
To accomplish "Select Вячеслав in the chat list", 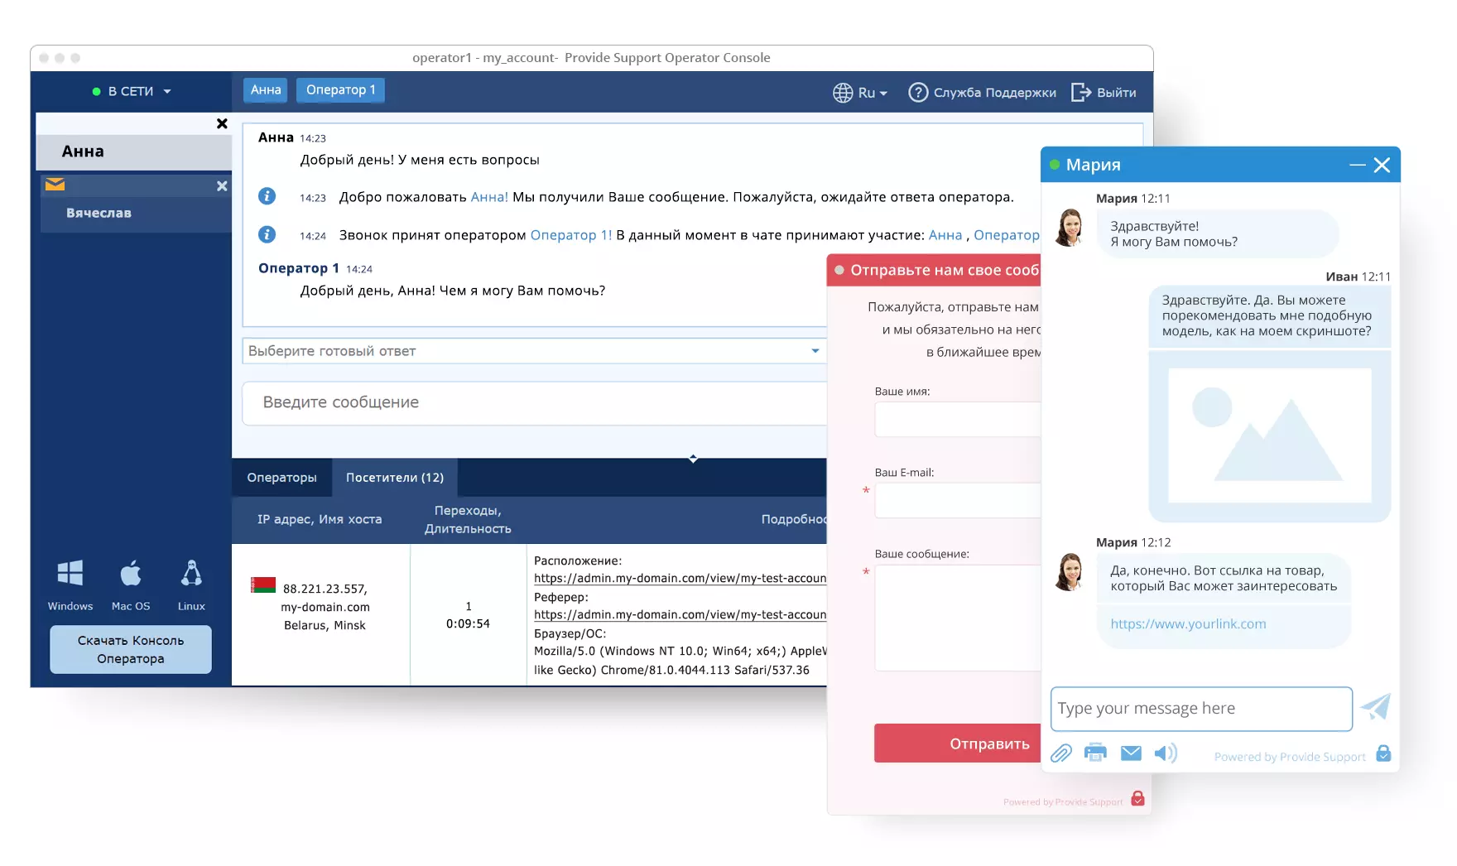I will (x=136, y=213).
